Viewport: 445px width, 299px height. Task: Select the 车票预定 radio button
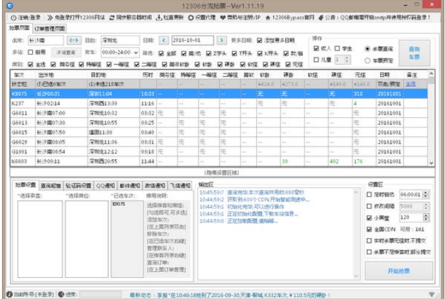367,60
